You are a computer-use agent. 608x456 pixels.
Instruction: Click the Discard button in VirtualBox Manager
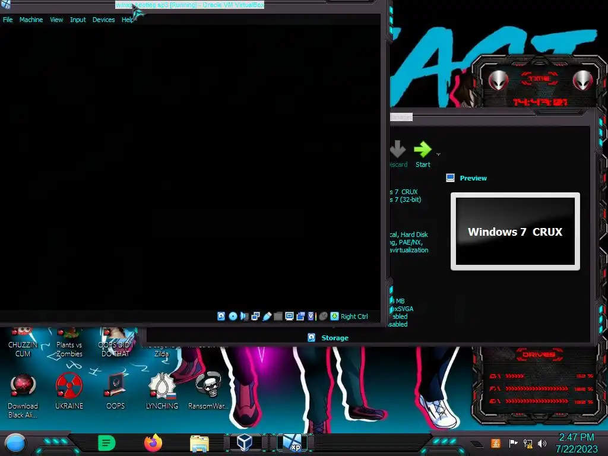(x=398, y=154)
